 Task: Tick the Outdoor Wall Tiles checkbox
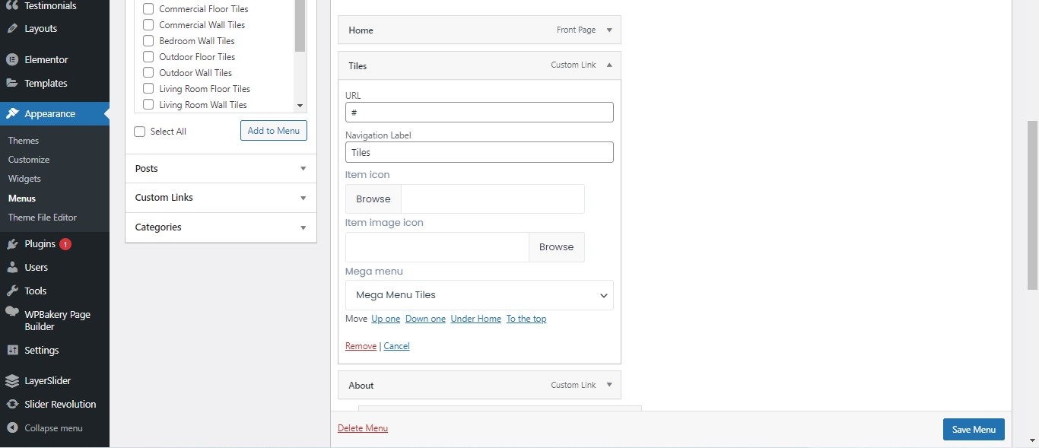click(148, 73)
